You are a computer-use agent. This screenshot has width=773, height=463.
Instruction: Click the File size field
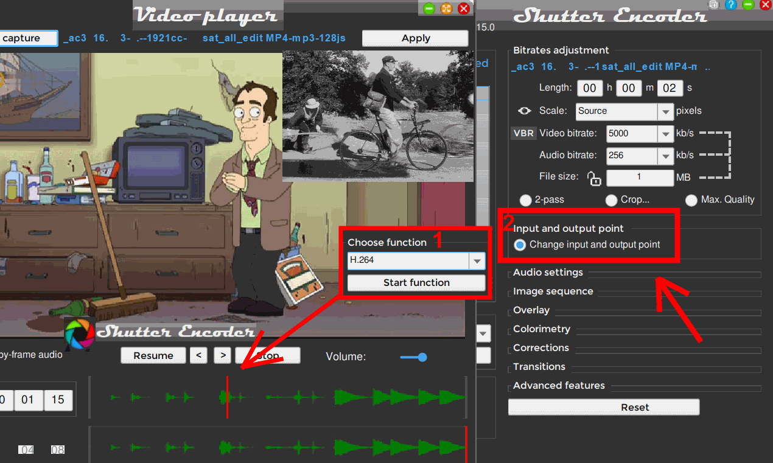click(x=640, y=178)
